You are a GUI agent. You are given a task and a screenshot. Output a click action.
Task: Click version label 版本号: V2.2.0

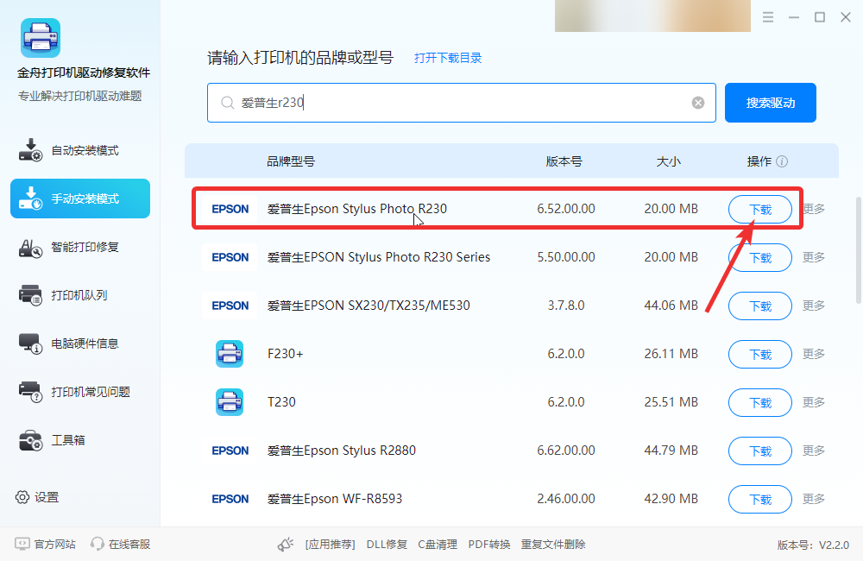pyautogui.click(x=813, y=545)
